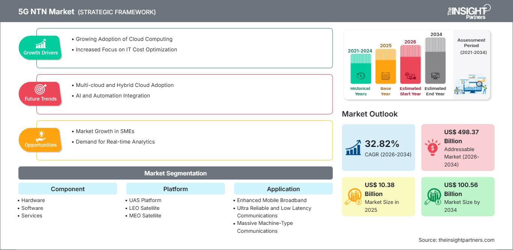Click 'Growing Adoption of Cloud Computing'

[x=124, y=39]
